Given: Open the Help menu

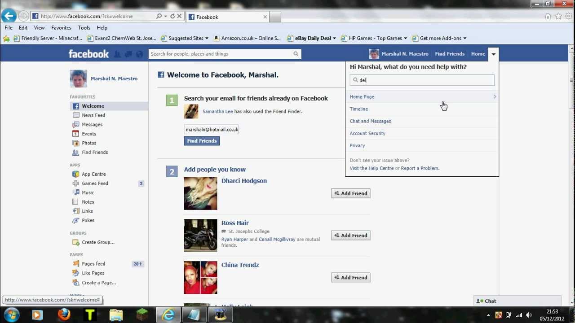Looking at the screenshot, I should click(x=102, y=27).
